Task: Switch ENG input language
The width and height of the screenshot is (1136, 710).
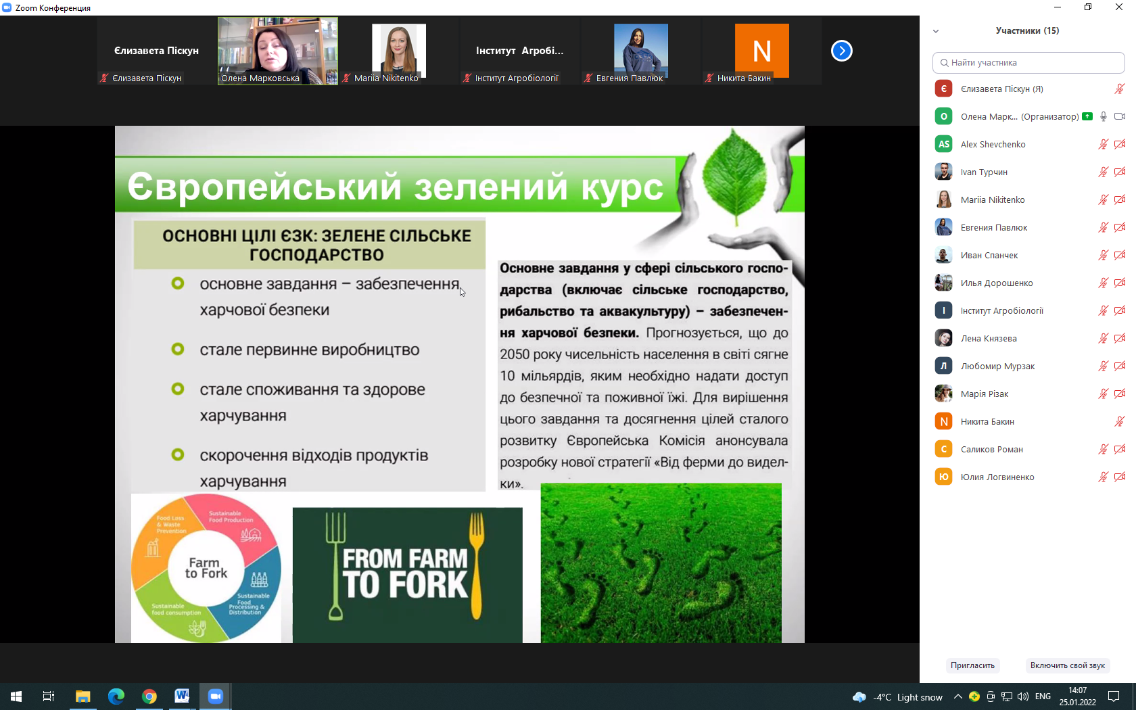Action: [1043, 696]
